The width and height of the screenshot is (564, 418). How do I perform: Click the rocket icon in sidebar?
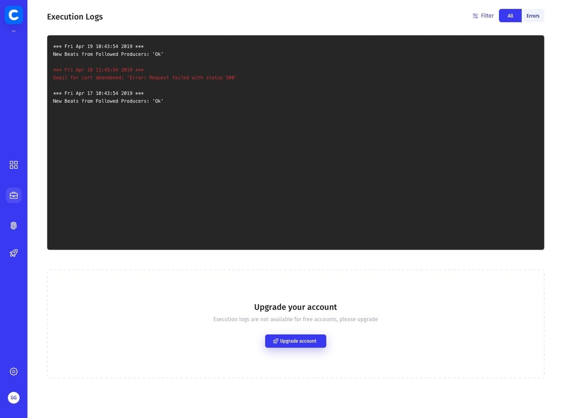click(x=14, y=253)
